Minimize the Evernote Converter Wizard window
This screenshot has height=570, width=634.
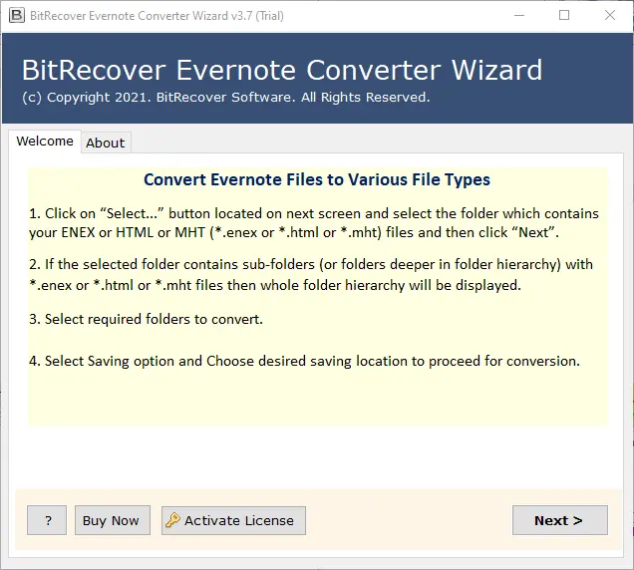pos(517,15)
